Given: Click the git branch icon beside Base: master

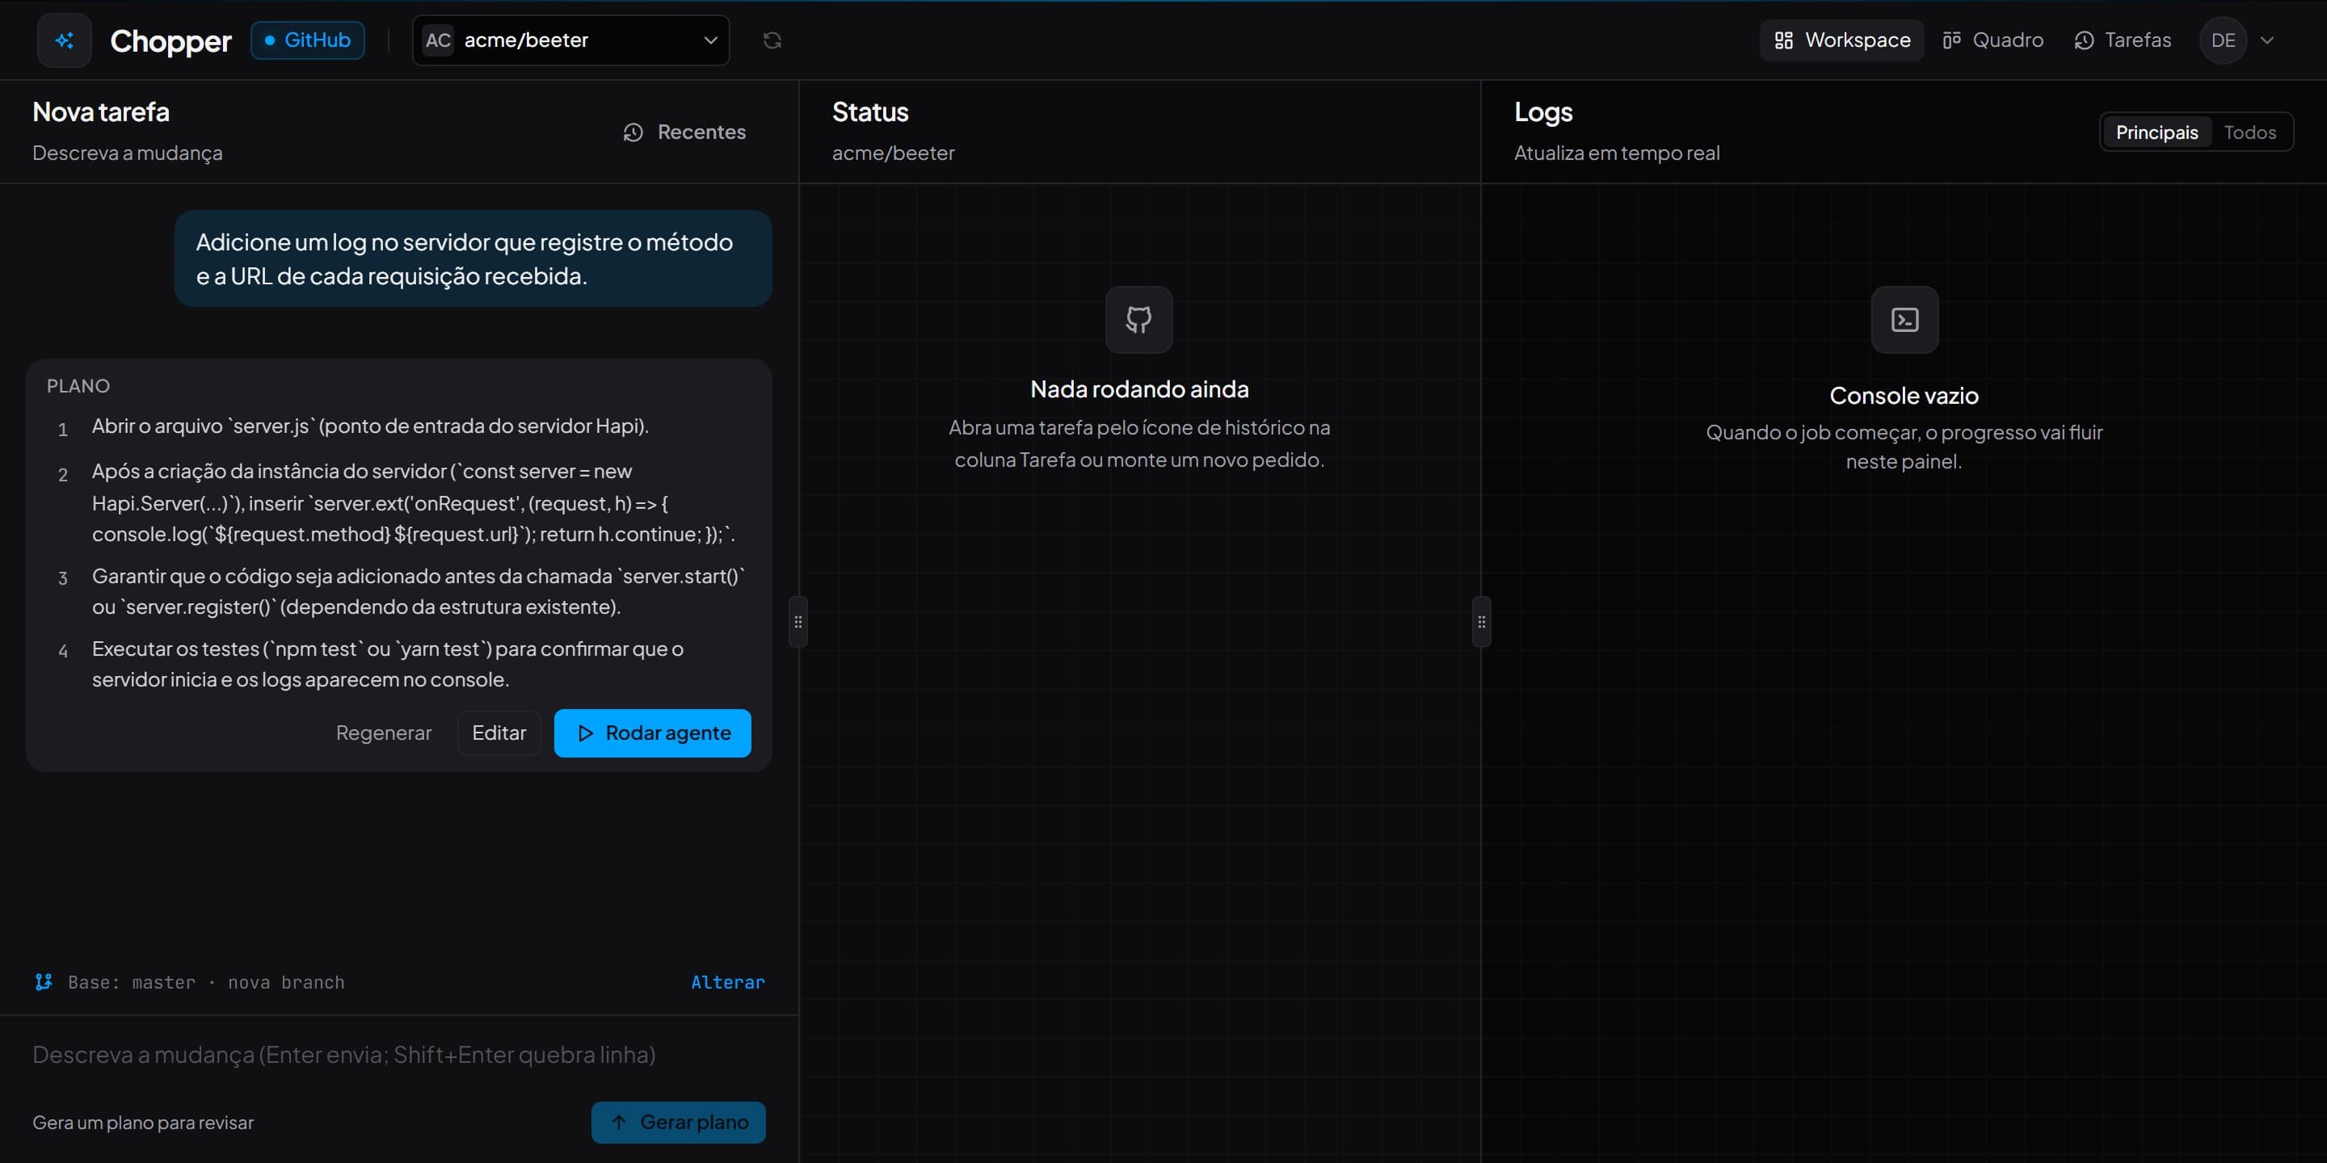Looking at the screenshot, I should pyautogui.click(x=44, y=981).
